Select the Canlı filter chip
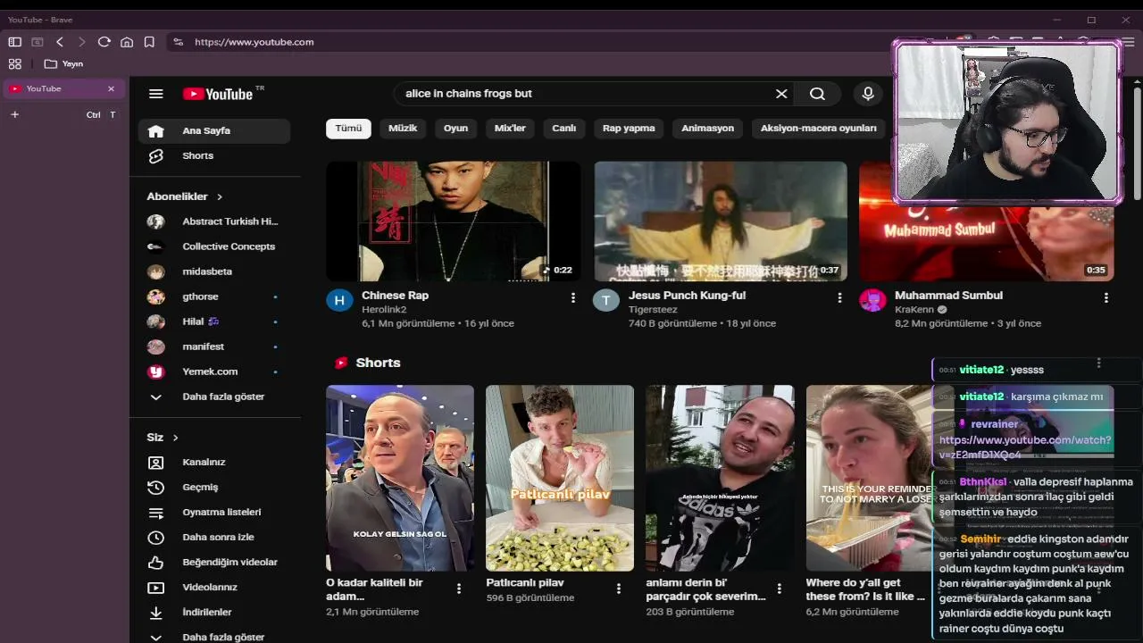This screenshot has height=643, width=1143. [x=563, y=129]
